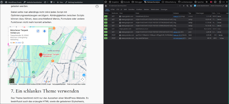Image resolution: width=229 pixels, height=104 pixels.
Task: Switch to the Konsole tab
Action: pyautogui.click(x=125, y=2)
